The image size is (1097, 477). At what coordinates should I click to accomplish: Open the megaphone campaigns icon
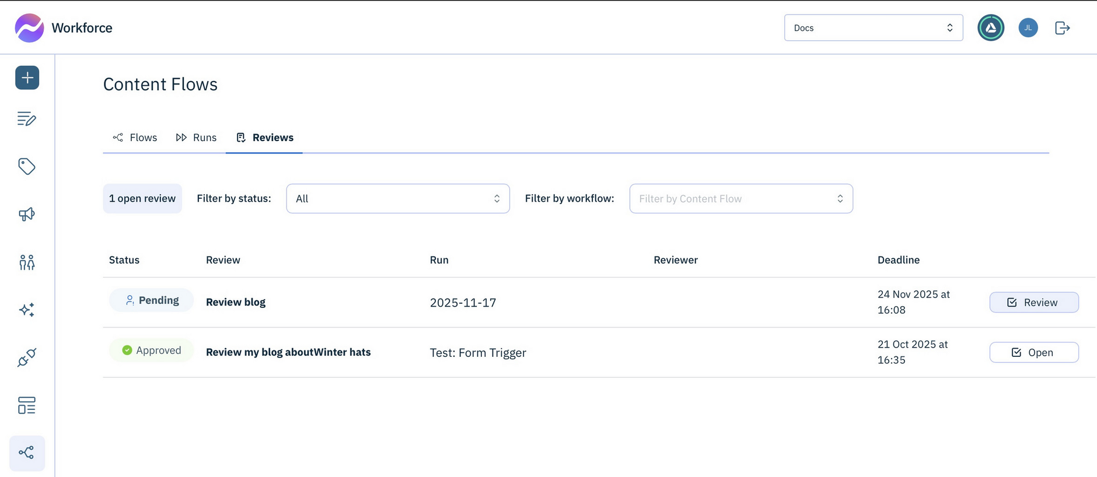27,215
